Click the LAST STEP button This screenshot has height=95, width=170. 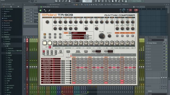[x=78, y=51]
